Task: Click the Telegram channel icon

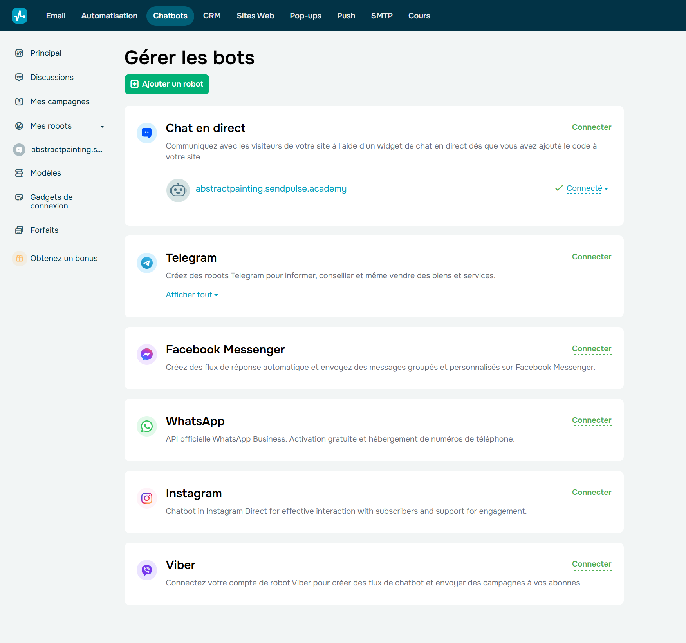Action: coord(147,263)
